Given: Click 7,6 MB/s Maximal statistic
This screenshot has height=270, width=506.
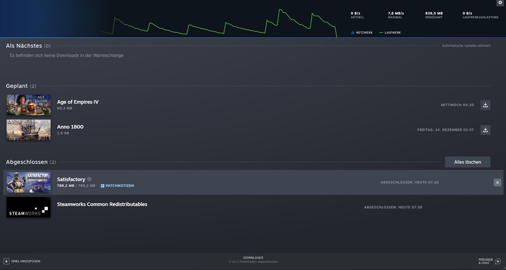Looking at the screenshot, I should (x=396, y=15).
